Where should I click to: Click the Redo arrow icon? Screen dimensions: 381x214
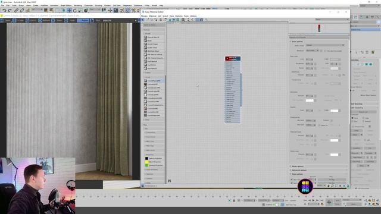point(10,11)
